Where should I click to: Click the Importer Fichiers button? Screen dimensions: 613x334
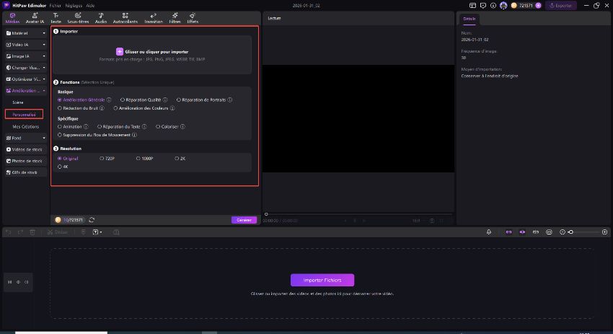click(322, 280)
